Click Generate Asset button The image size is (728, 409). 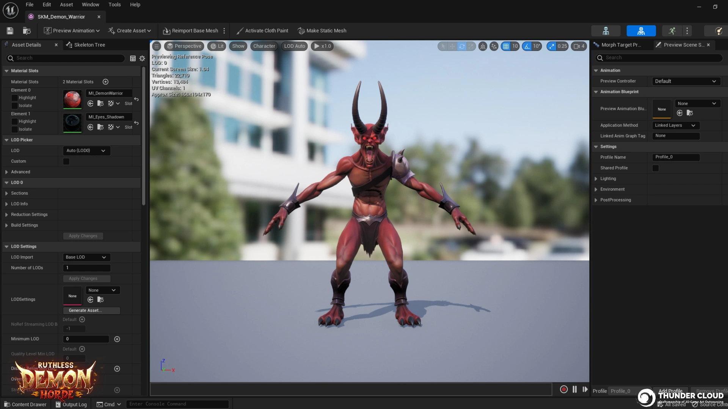tap(91, 311)
